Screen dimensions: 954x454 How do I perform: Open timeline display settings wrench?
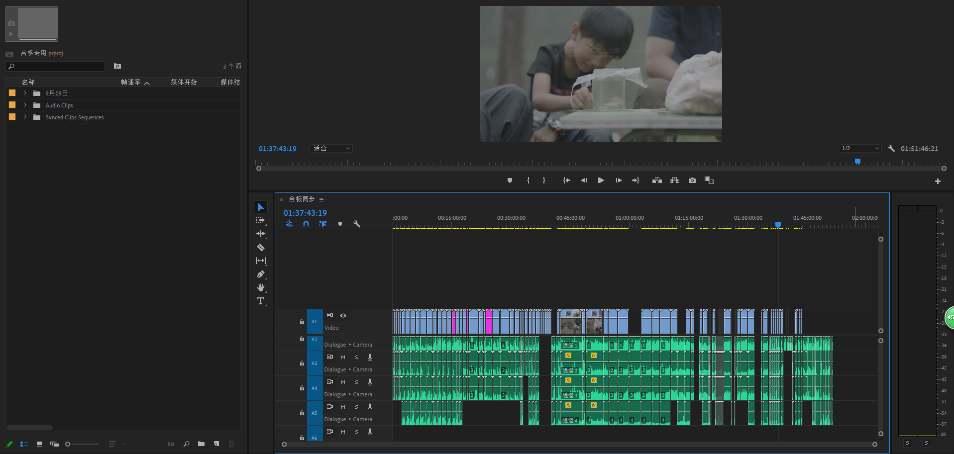coord(357,224)
